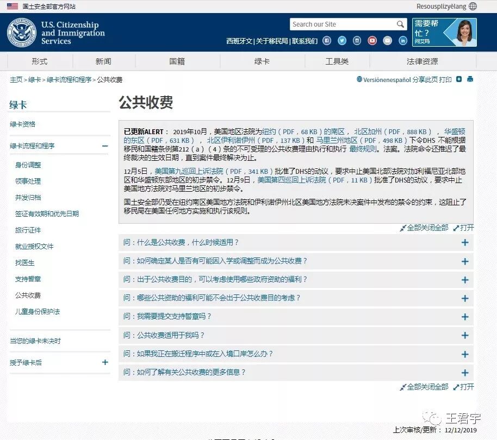
Task: Expand 问:出于公共收费目的,可以考虑使用哪些政府资助的福利
Action: coord(296,280)
